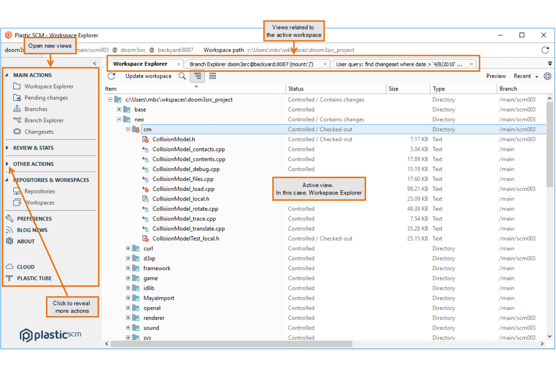556x370 pixels.
Task: Open the Recent dropdown
Action: coord(526,76)
